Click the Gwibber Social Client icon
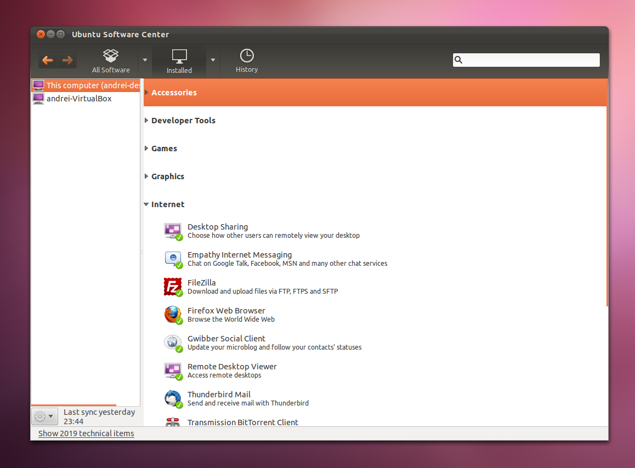This screenshot has width=635, height=468. click(173, 343)
